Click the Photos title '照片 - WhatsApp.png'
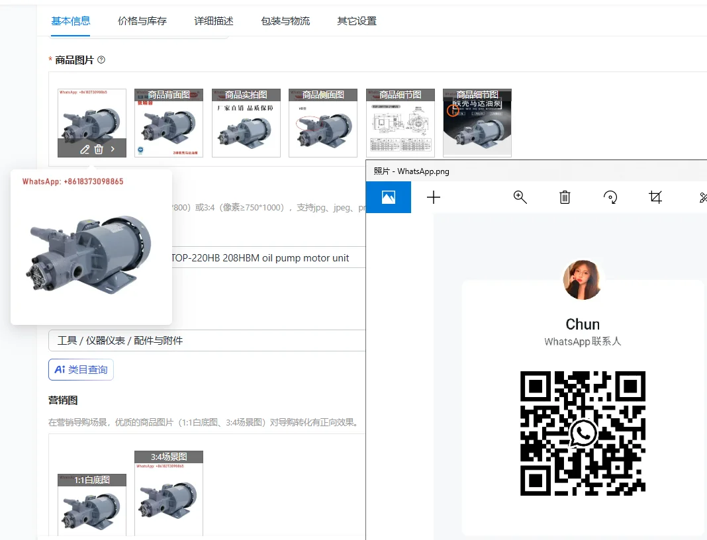Screen dimensions: 707x540 [x=411, y=171]
